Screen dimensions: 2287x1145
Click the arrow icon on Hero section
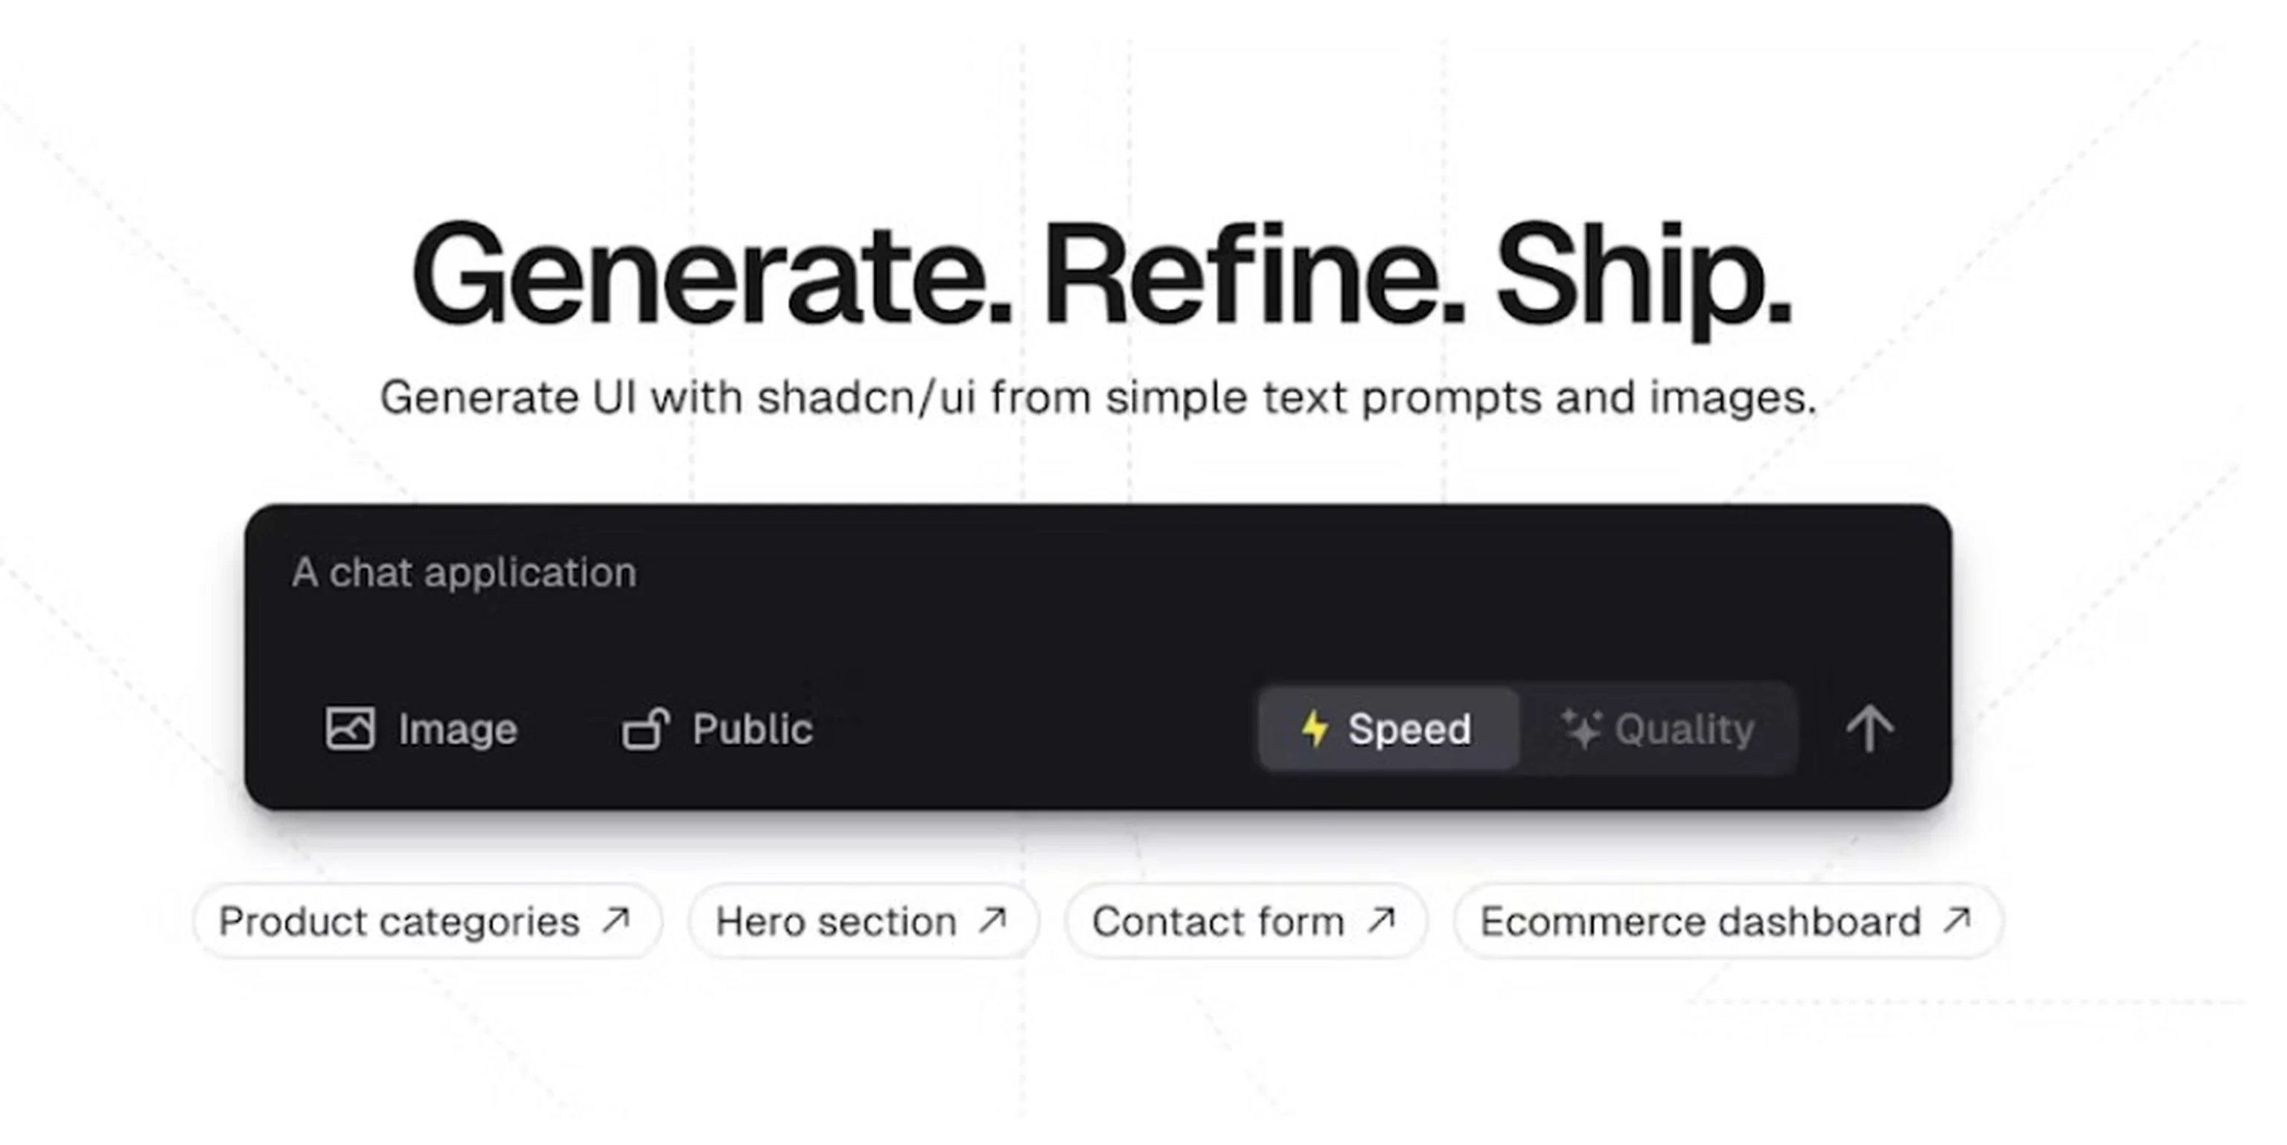click(x=992, y=920)
